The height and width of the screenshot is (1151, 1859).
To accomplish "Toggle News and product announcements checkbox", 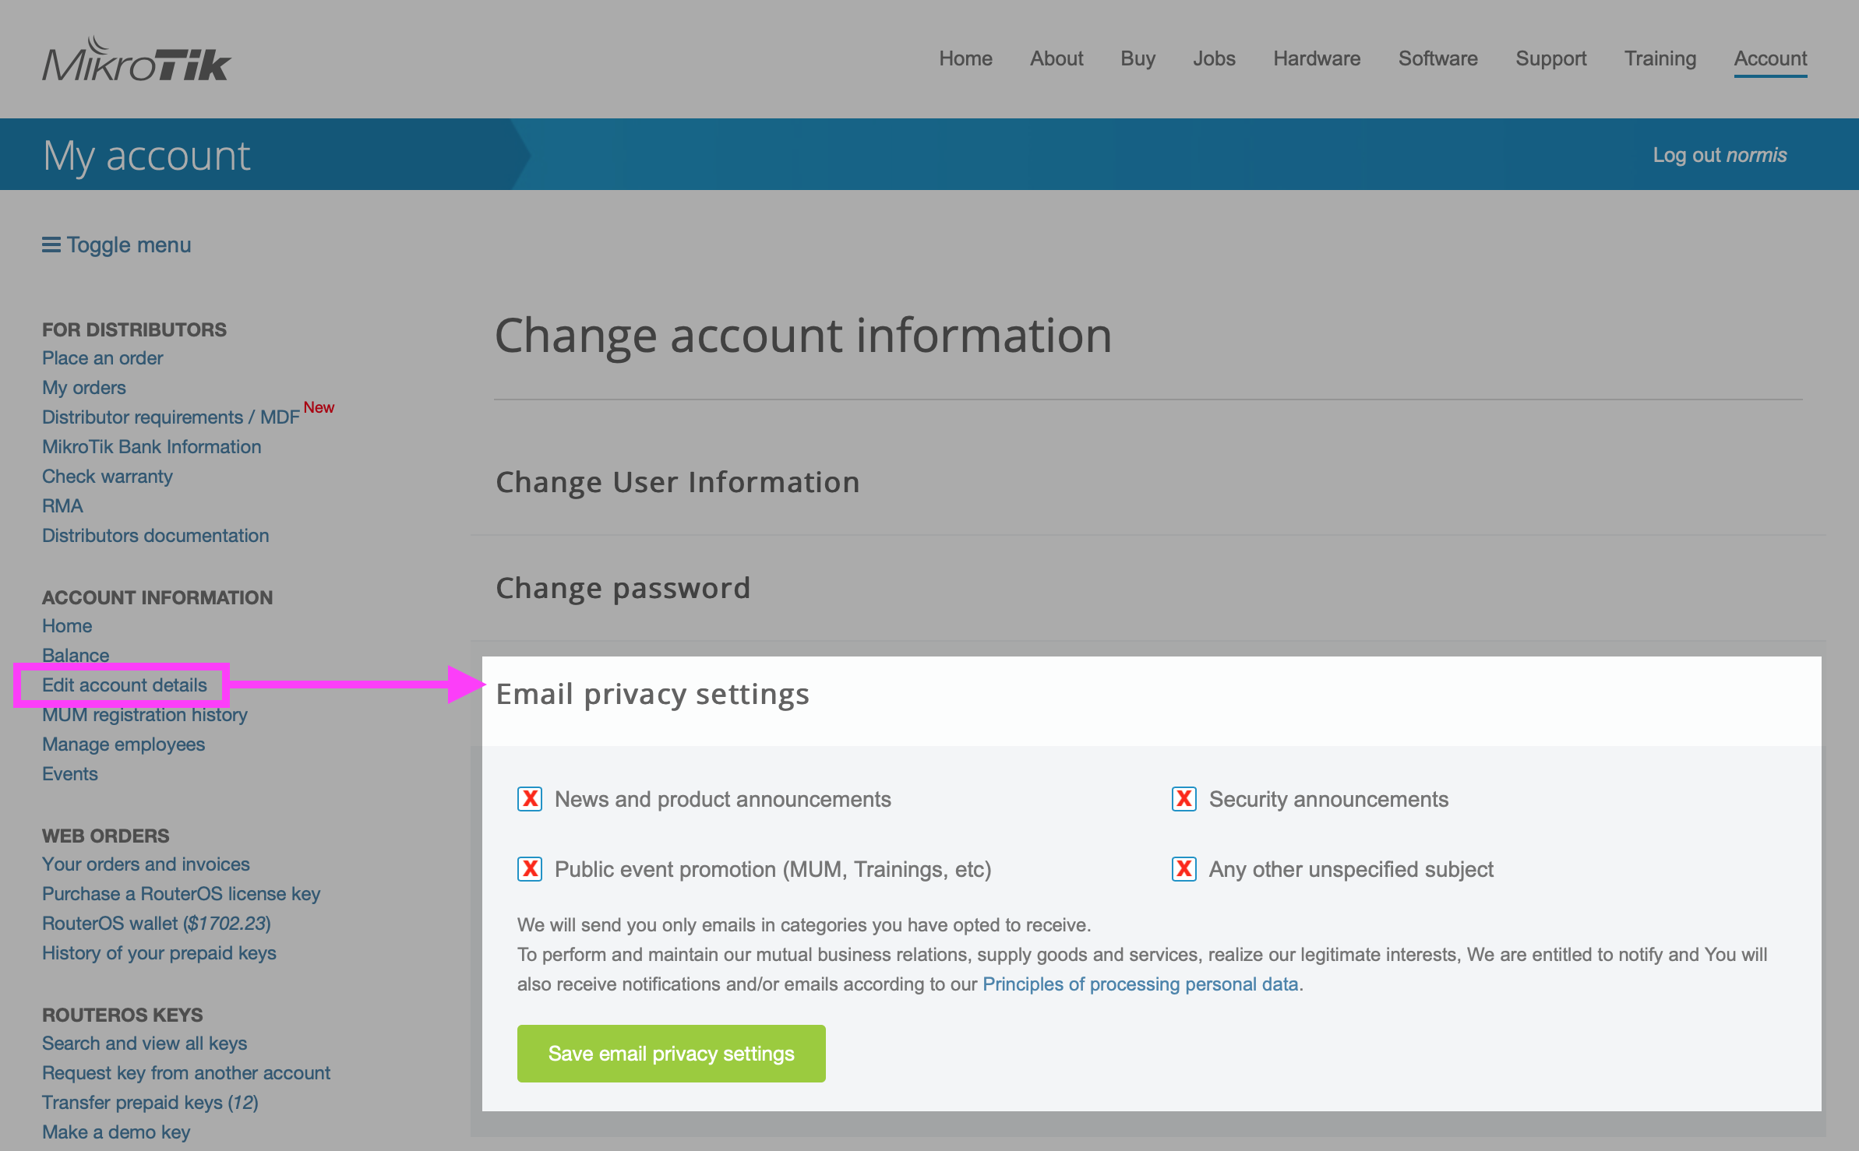I will pos(530,799).
